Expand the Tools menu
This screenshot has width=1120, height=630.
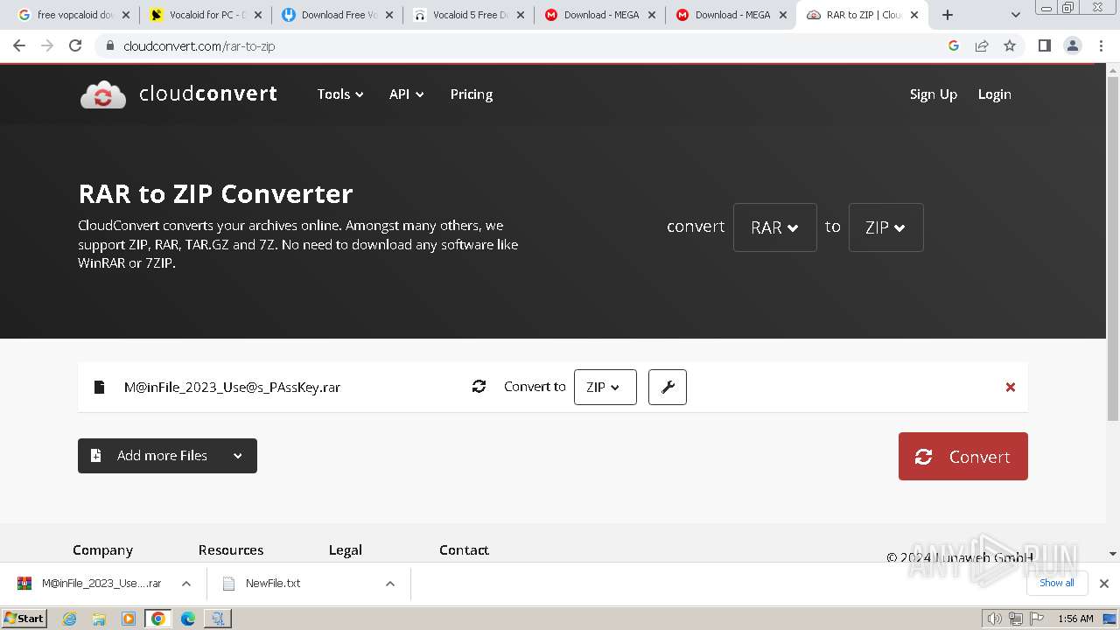(340, 94)
